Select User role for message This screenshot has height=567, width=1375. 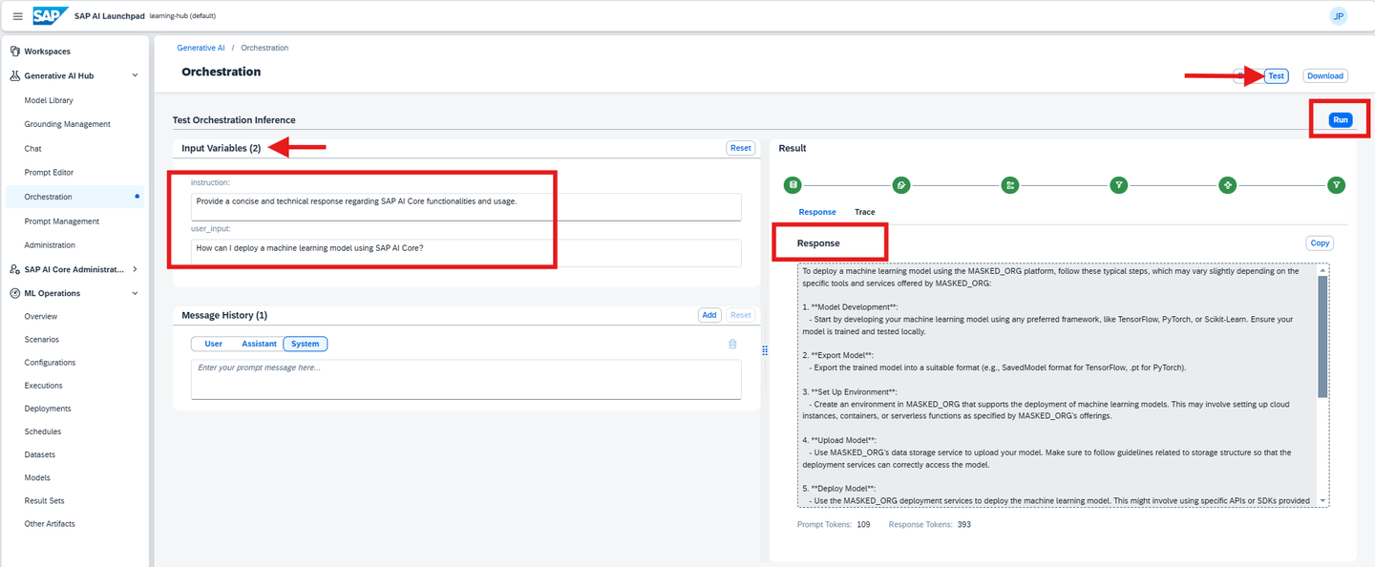(x=214, y=344)
